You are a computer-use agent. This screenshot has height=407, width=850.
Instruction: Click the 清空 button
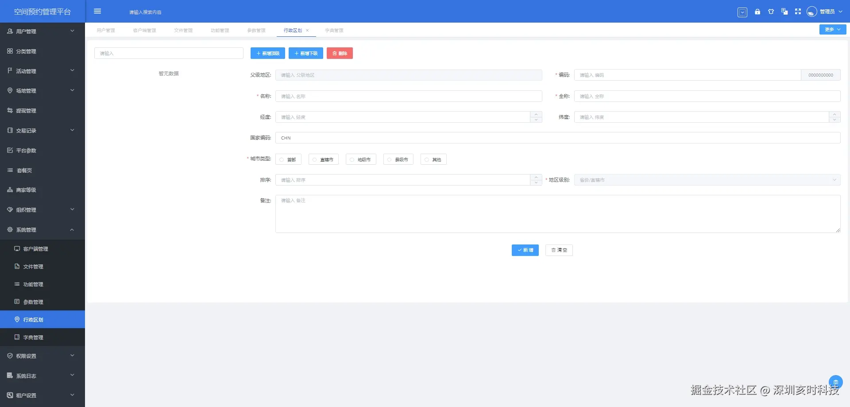click(x=559, y=250)
